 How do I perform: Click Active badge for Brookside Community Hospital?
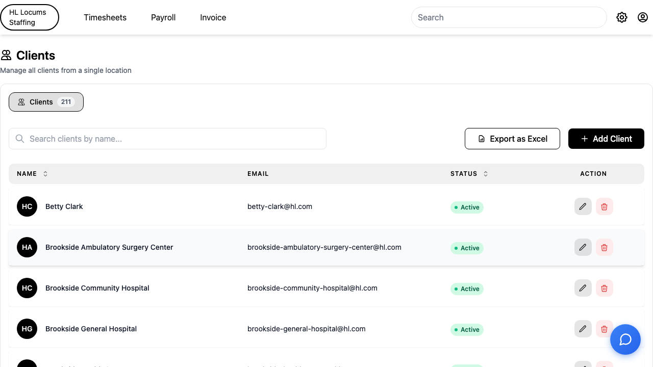click(x=467, y=289)
